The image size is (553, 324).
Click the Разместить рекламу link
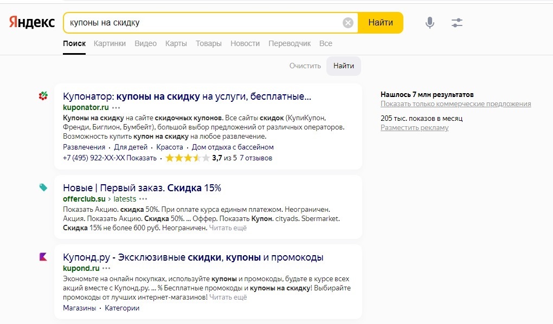click(414, 128)
